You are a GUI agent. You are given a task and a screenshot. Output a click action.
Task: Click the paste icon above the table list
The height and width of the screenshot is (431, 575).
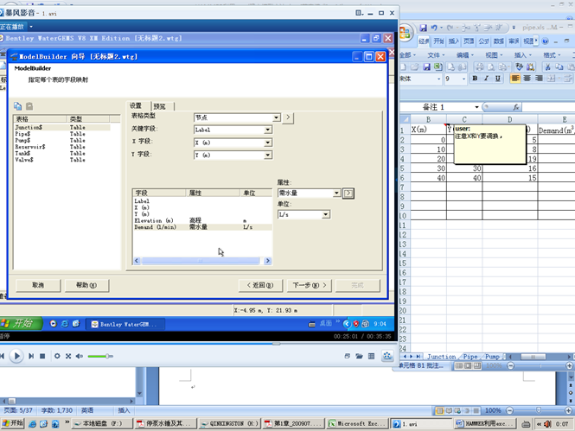[29, 106]
